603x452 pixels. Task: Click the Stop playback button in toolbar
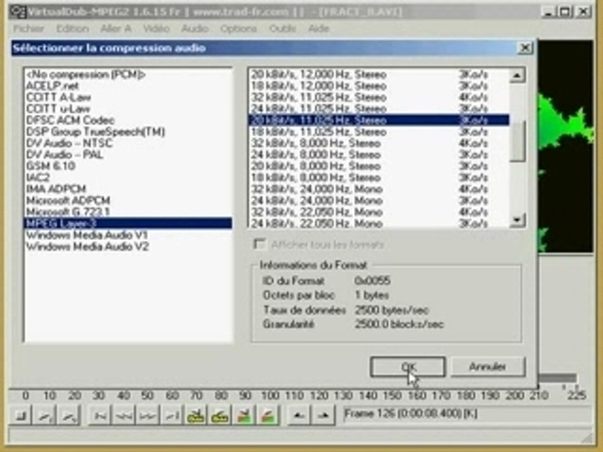[x=21, y=416]
